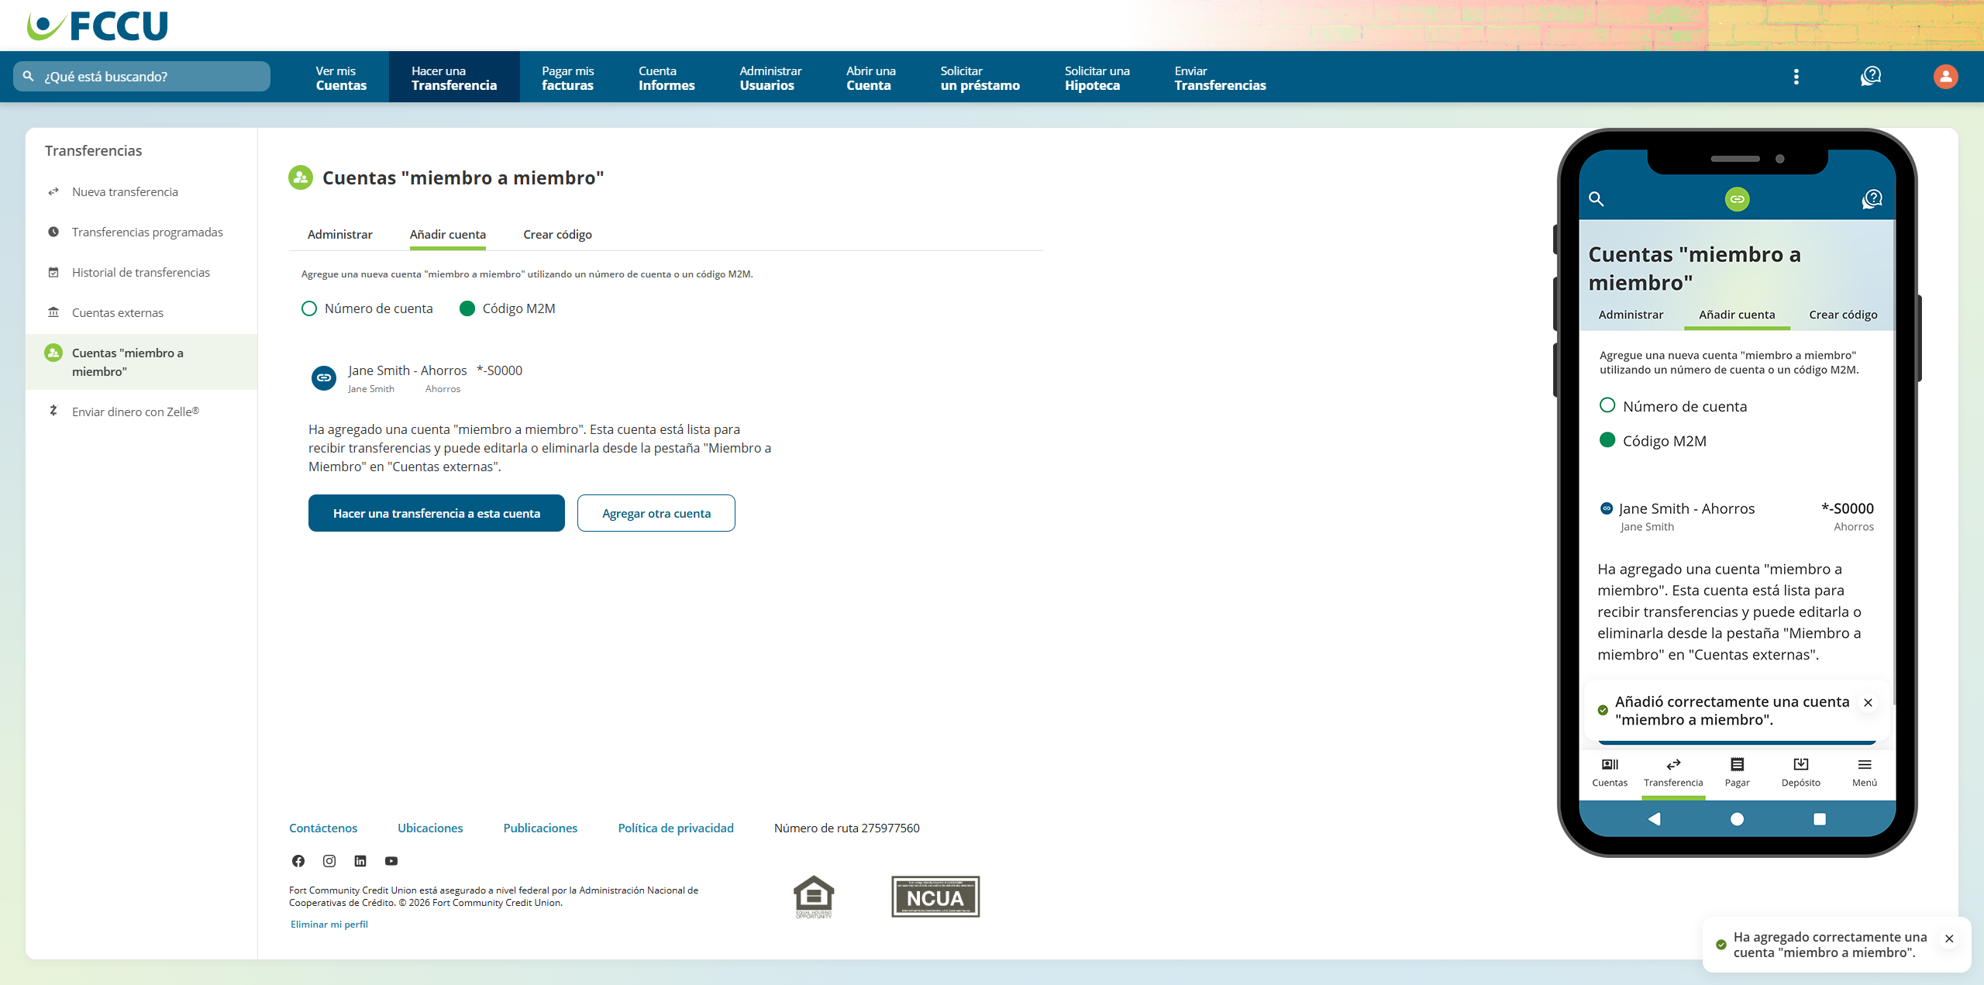Screen dimensions: 1984x985
Task: Open the Instagram icon in the footer
Action: [329, 861]
